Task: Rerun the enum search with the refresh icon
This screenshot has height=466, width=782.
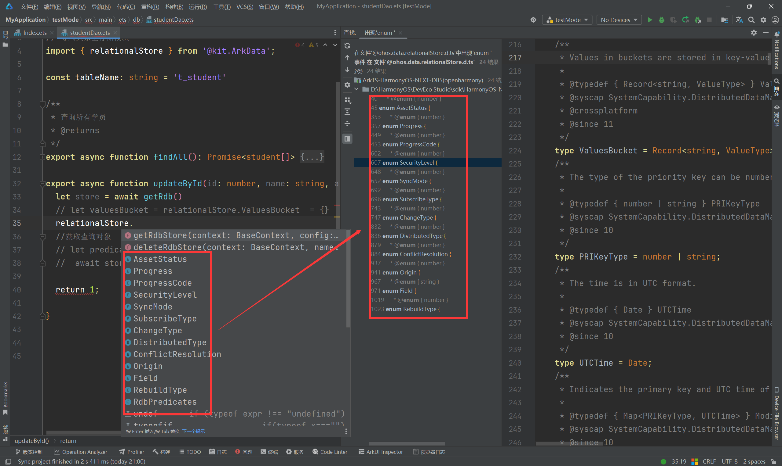Action: pyautogui.click(x=347, y=46)
